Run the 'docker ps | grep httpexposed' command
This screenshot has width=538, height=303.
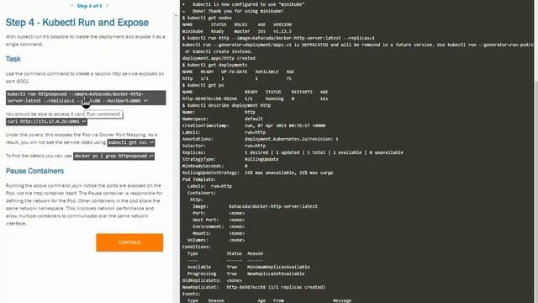pos(113,156)
